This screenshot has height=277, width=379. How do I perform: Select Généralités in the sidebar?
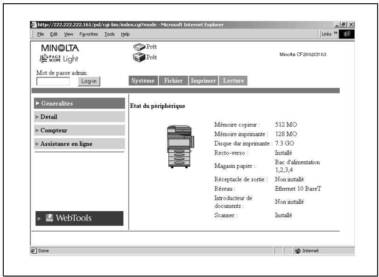pos(79,103)
